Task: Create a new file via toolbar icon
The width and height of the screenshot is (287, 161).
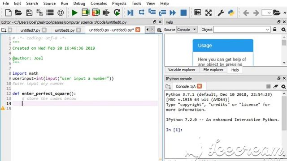Action: 8,13
